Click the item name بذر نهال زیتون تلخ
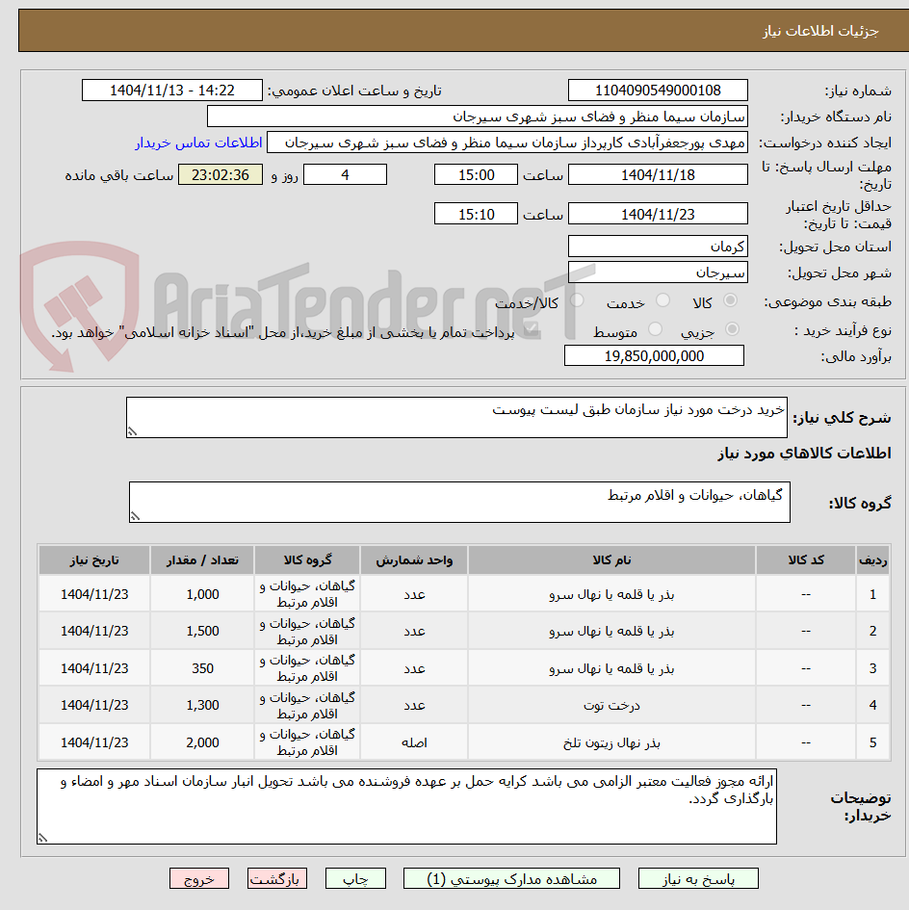Viewport: 909px width, 910px height. (611, 742)
